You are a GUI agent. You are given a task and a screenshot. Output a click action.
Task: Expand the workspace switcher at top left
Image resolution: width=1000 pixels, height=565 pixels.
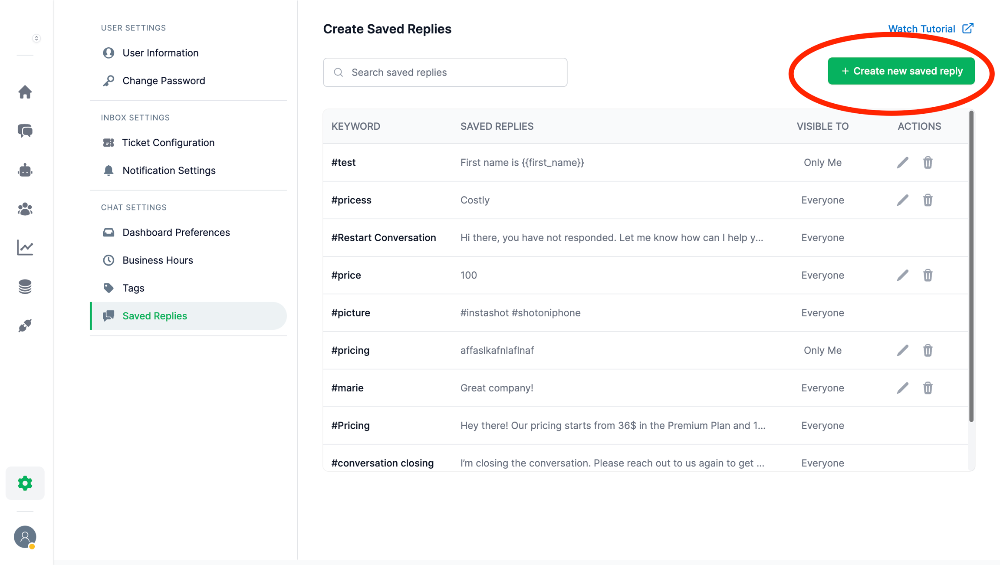(x=36, y=38)
